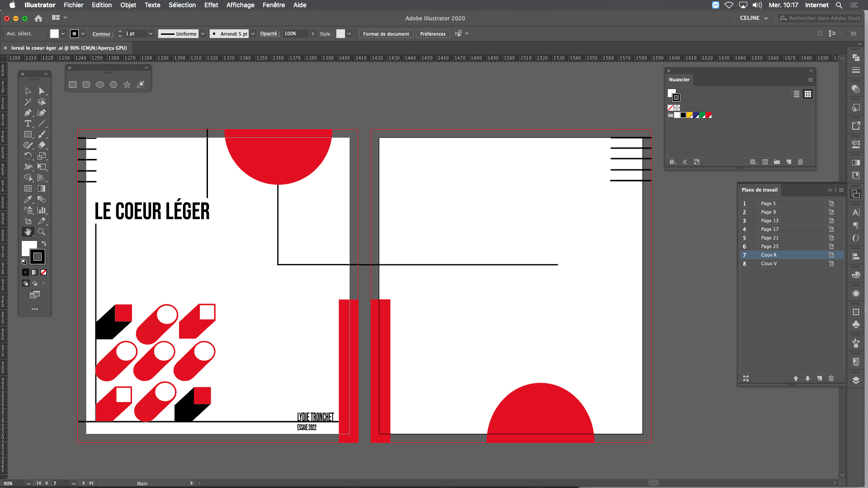Select the Hand tool
This screenshot has width=868, height=488.
(x=28, y=232)
